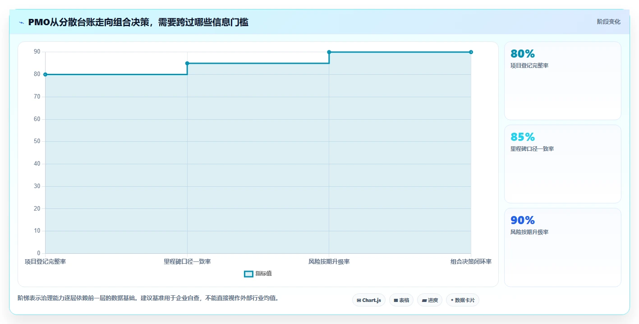Viewport: 639px width, 324px height.
Task: Click the x-axis label 组合决策闭环率
Action: coord(471,261)
